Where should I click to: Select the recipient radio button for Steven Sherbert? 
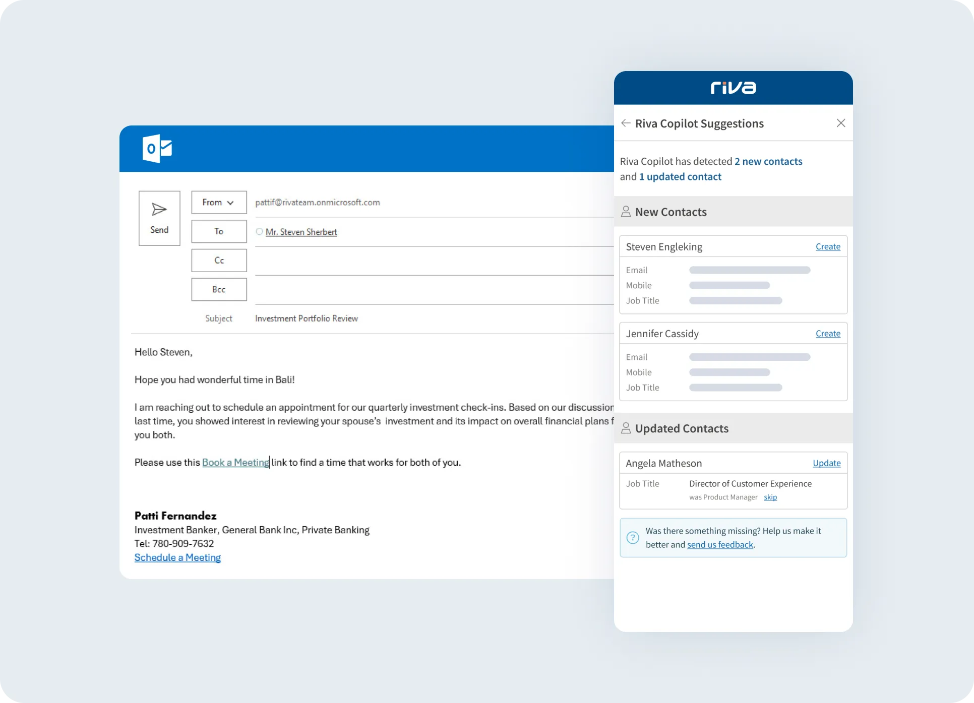tap(260, 231)
